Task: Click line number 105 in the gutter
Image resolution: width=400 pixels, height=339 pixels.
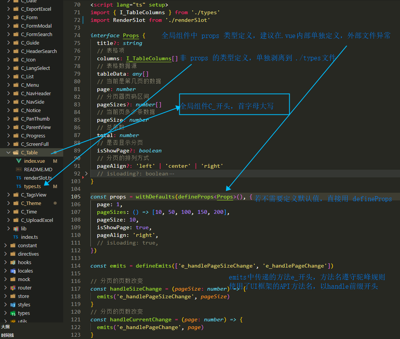Action: [76, 197]
